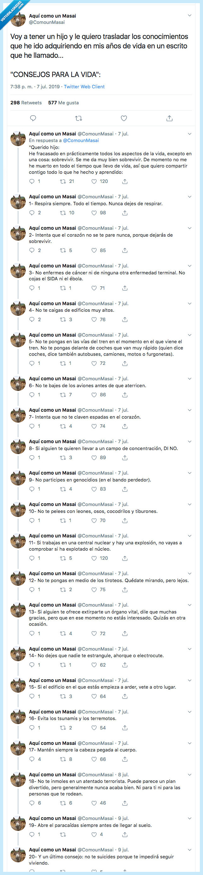The image size is (203, 875).
Task: Retweet the advice about avoiding tsunamis
Action: pyautogui.click(x=62, y=728)
